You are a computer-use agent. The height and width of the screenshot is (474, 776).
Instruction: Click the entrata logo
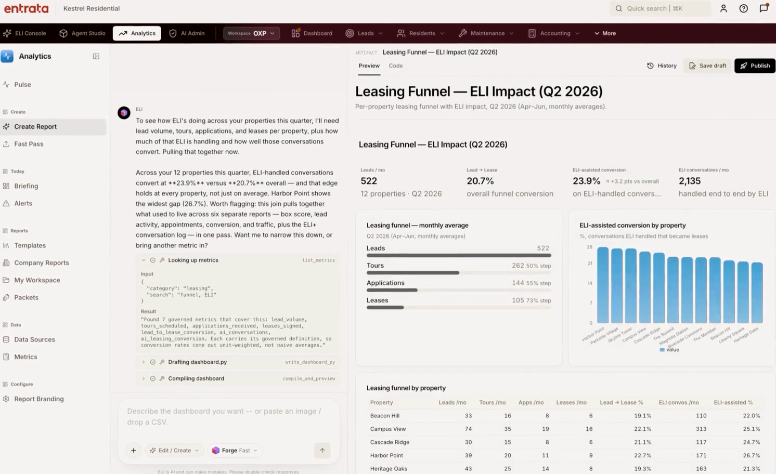[27, 8]
